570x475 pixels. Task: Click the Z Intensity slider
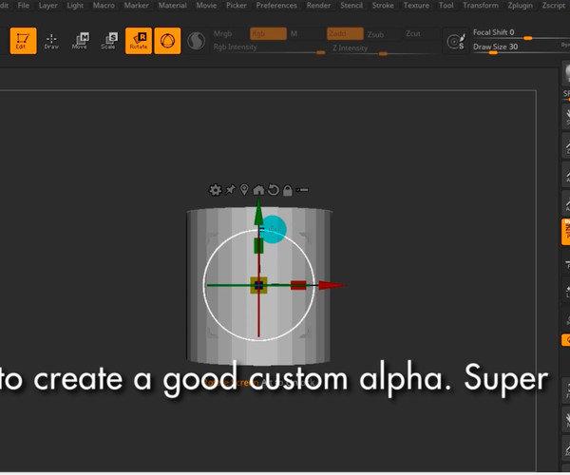click(x=384, y=48)
